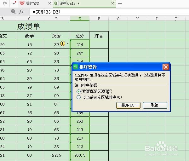189x161 pixels.
Task: Select column C header
Action: [29, 19]
